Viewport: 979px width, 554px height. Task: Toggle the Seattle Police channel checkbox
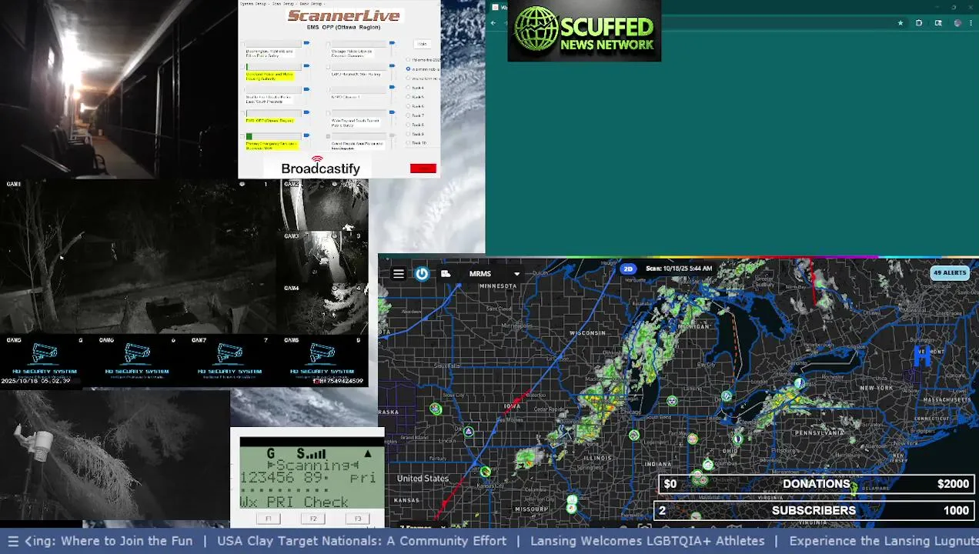242,90
